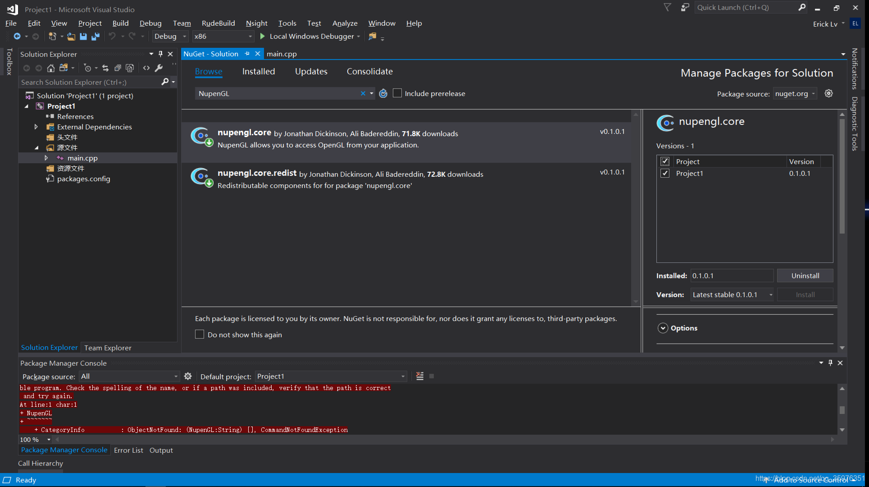Switch to the Consolidate tab
The width and height of the screenshot is (869, 487).
click(x=369, y=71)
